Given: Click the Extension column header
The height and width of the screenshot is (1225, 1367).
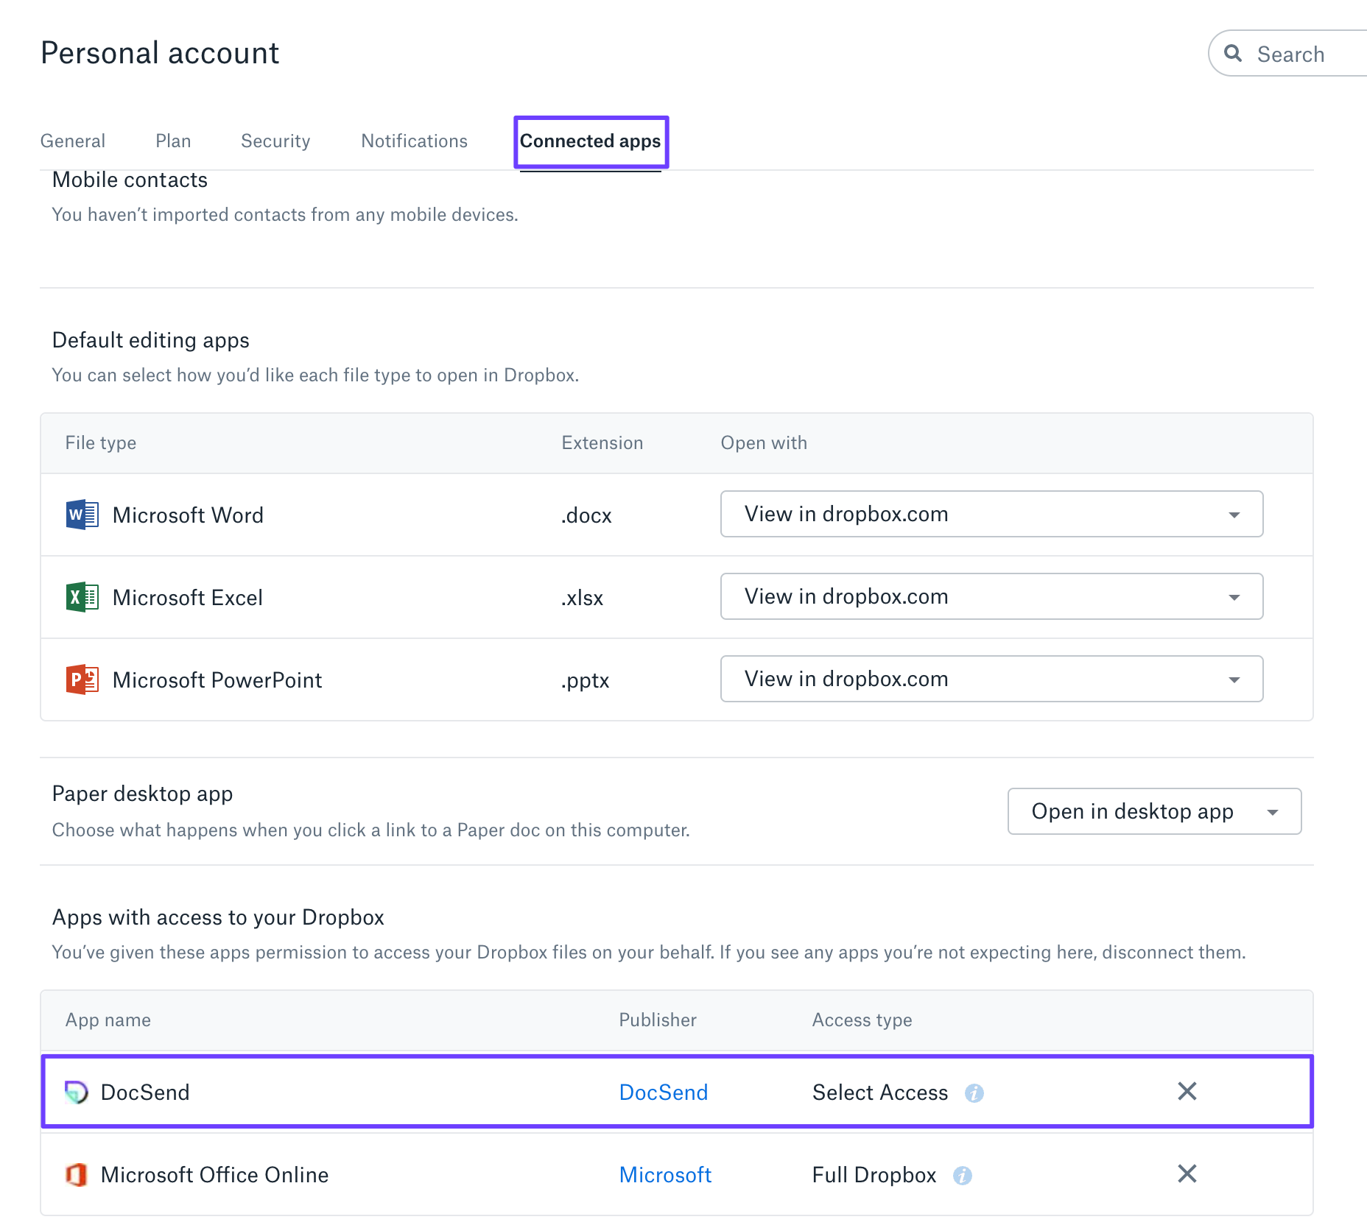Looking at the screenshot, I should pyautogui.click(x=602, y=442).
